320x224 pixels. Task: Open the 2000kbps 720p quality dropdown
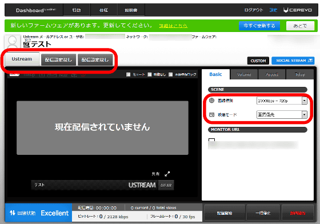(282, 101)
